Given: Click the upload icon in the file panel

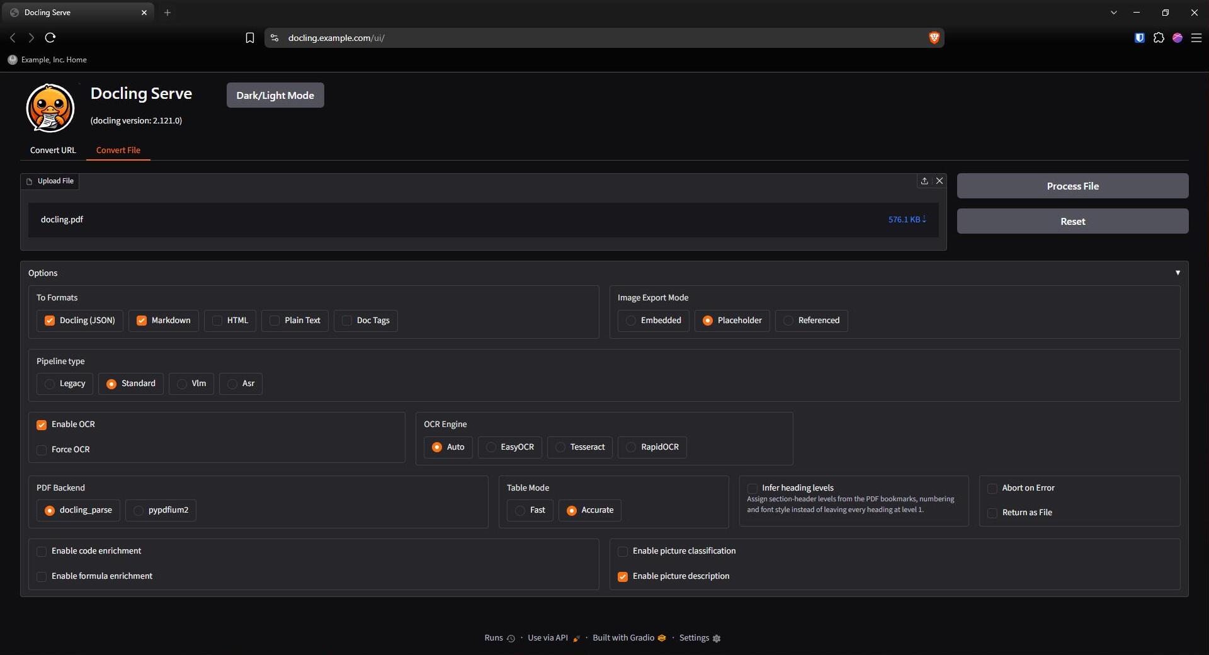Looking at the screenshot, I should 924,181.
